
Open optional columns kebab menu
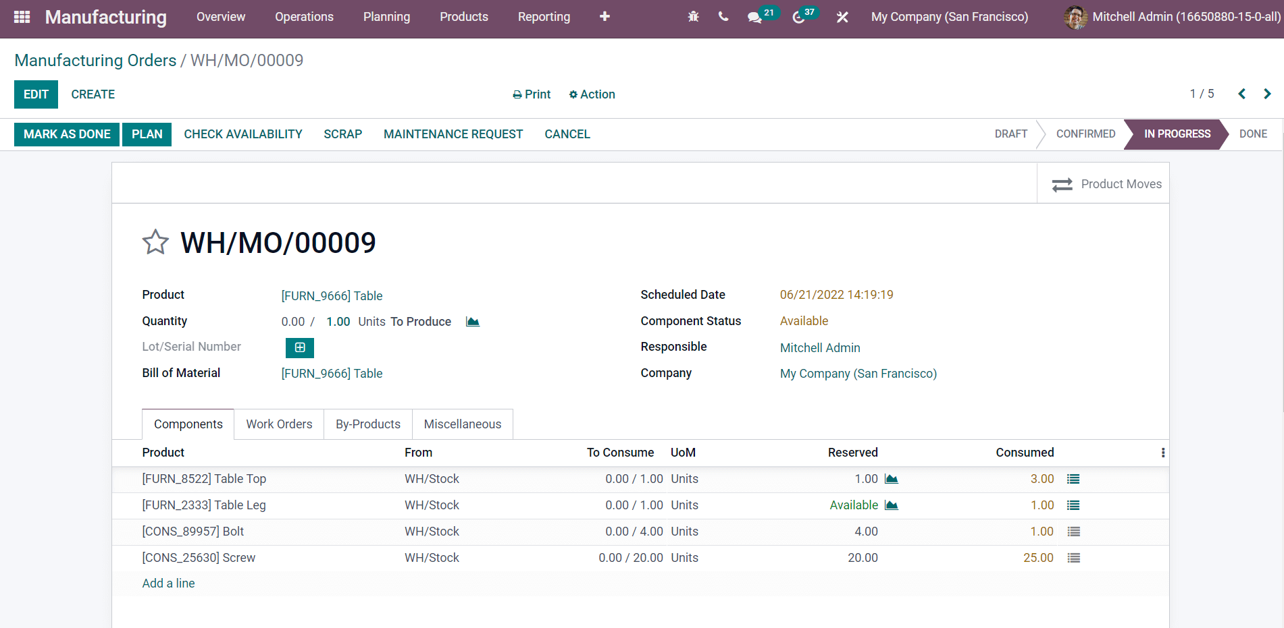pos(1162,453)
